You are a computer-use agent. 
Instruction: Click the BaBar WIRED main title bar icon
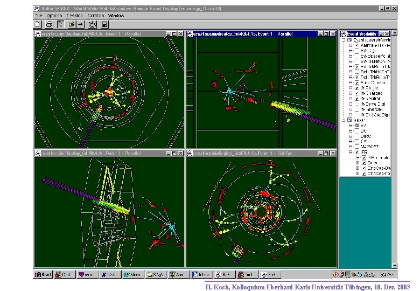point(37,9)
